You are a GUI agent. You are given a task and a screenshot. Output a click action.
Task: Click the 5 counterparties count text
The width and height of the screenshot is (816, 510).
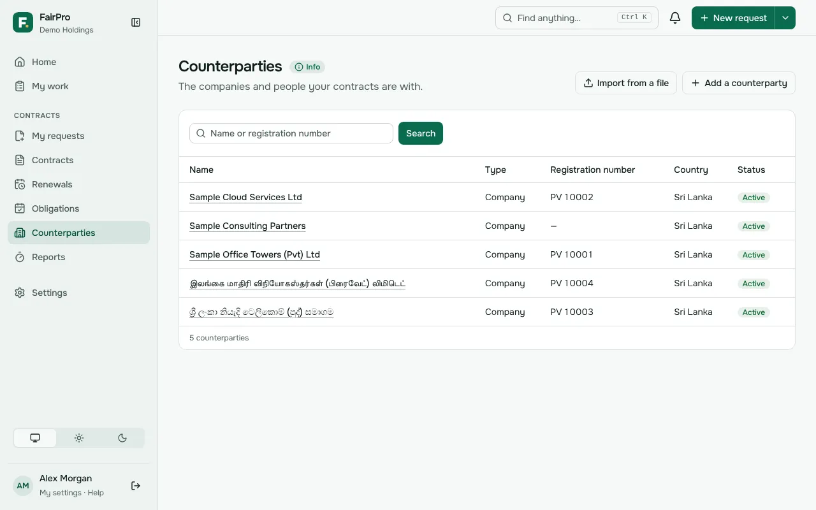click(219, 338)
